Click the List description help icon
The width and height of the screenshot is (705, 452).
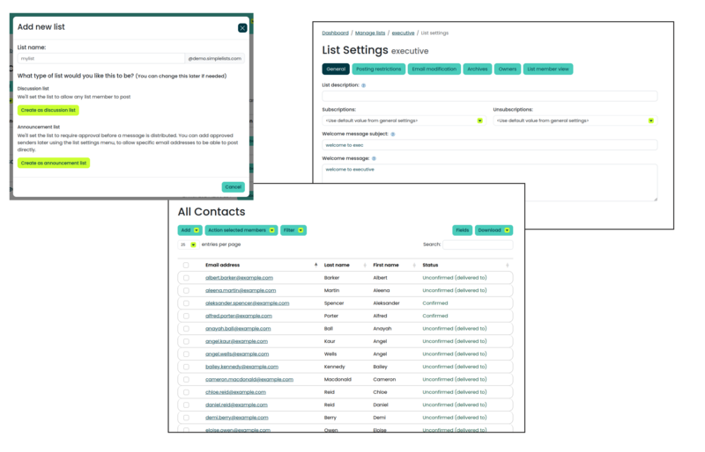point(364,85)
